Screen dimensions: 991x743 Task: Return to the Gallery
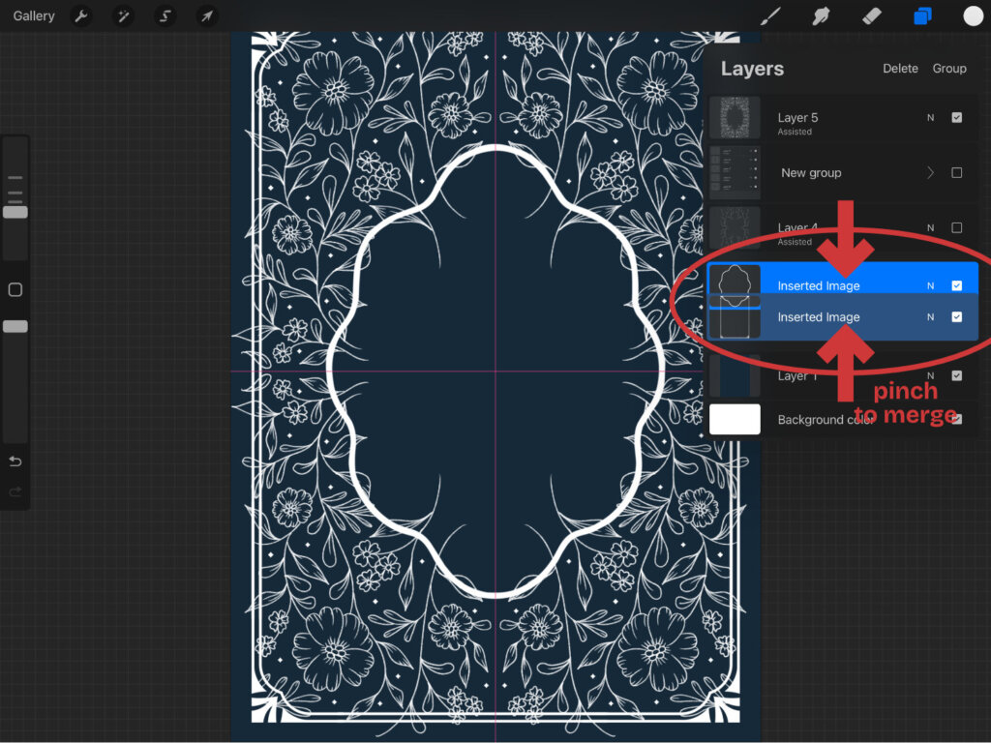pos(34,16)
